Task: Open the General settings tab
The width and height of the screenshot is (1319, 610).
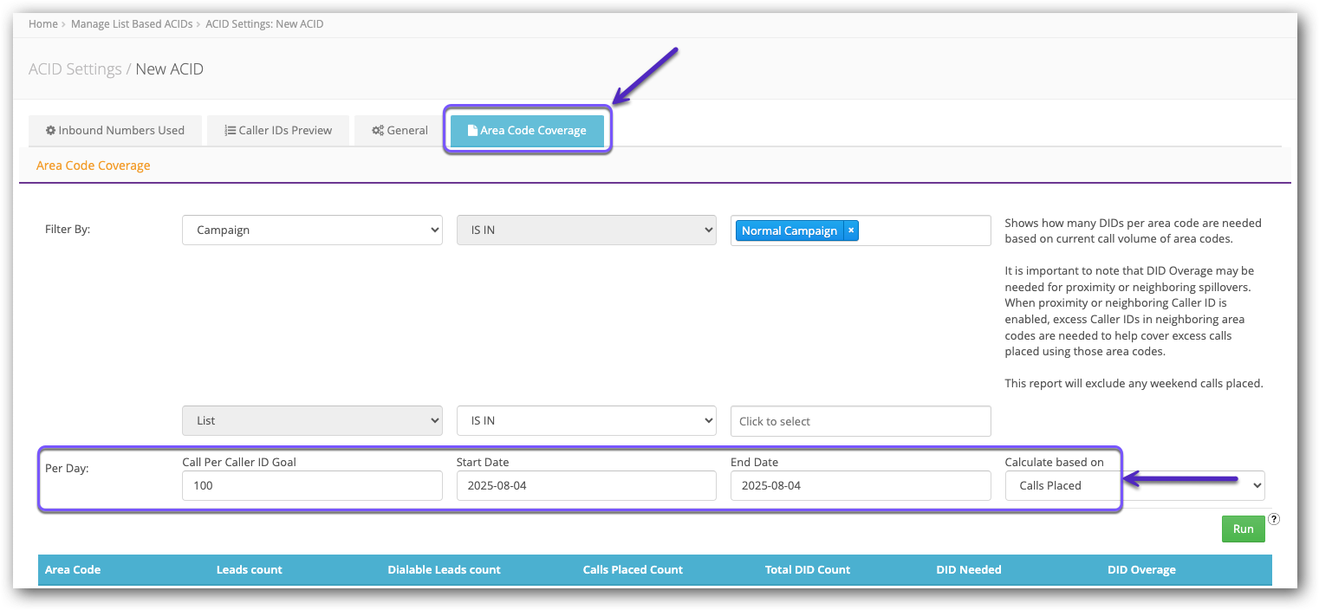Action: [400, 131]
